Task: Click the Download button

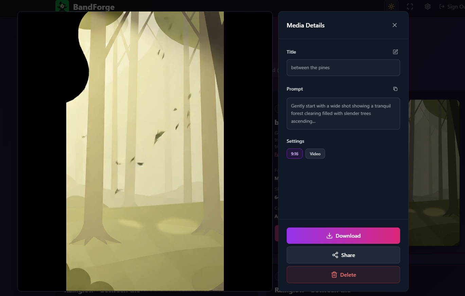Action: [x=343, y=236]
